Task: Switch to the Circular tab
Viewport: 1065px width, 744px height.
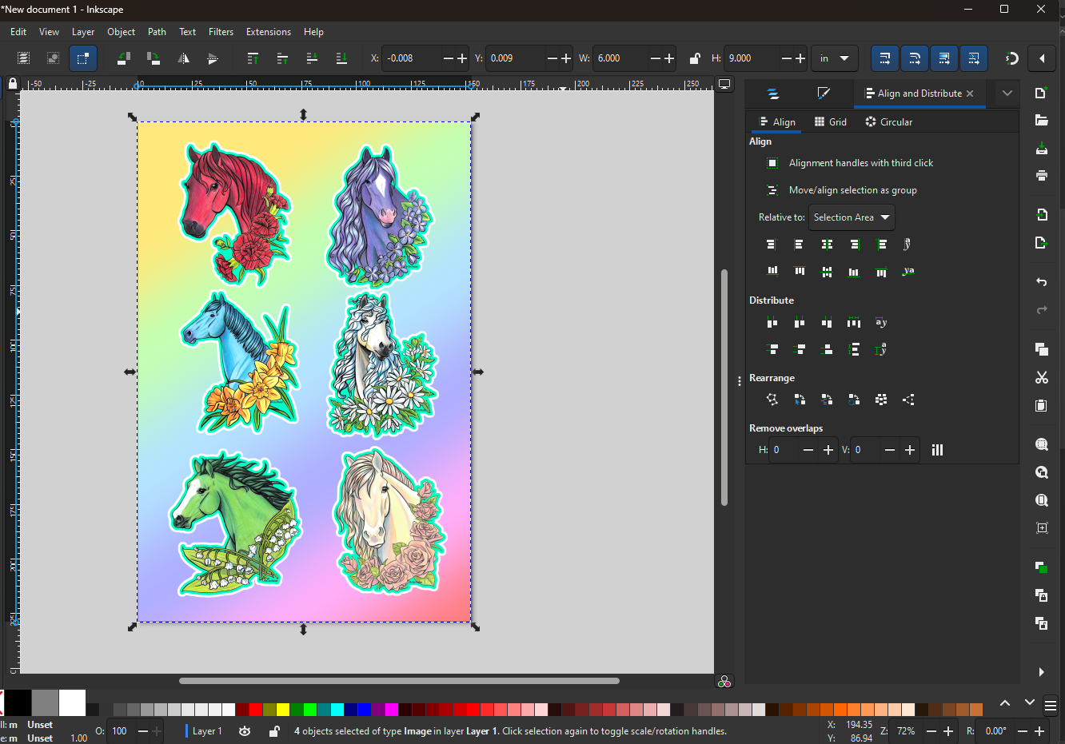Action: pos(888,122)
